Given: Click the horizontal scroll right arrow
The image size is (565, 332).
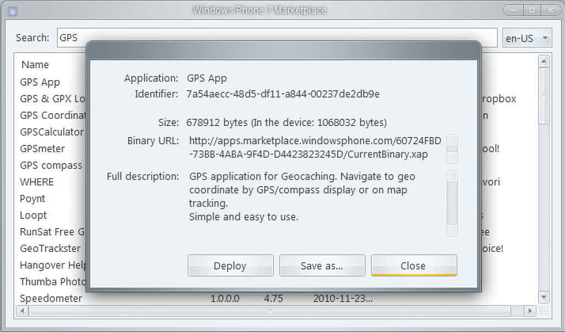Looking at the screenshot, I should pyautogui.click(x=529, y=310).
